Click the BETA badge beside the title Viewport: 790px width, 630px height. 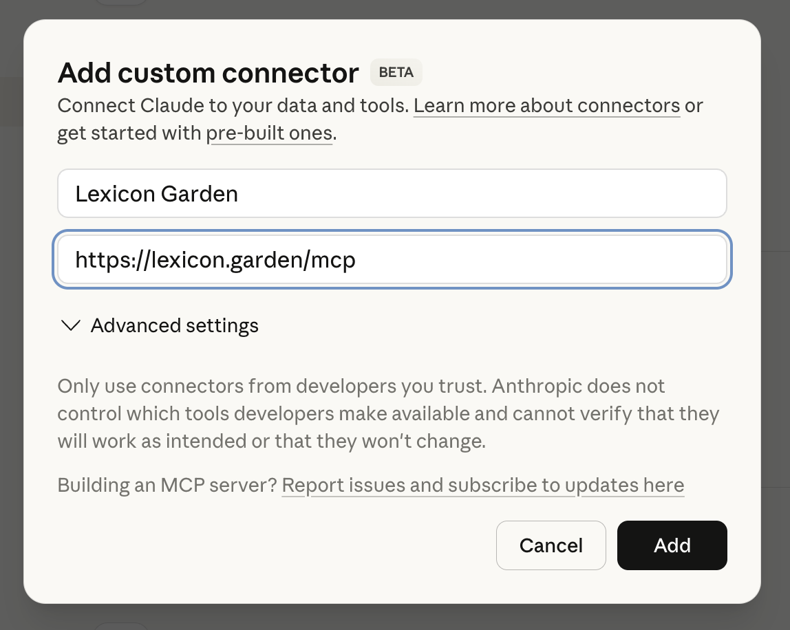pyautogui.click(x=396, y=73)
